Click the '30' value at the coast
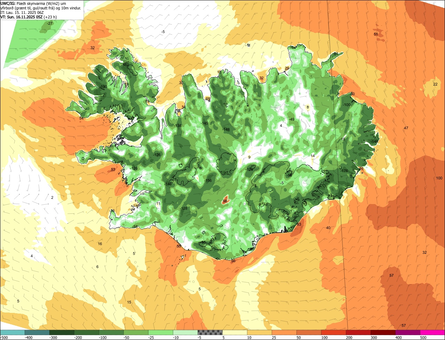The width and height of the screenshot is (445, 340). point(181,83)
